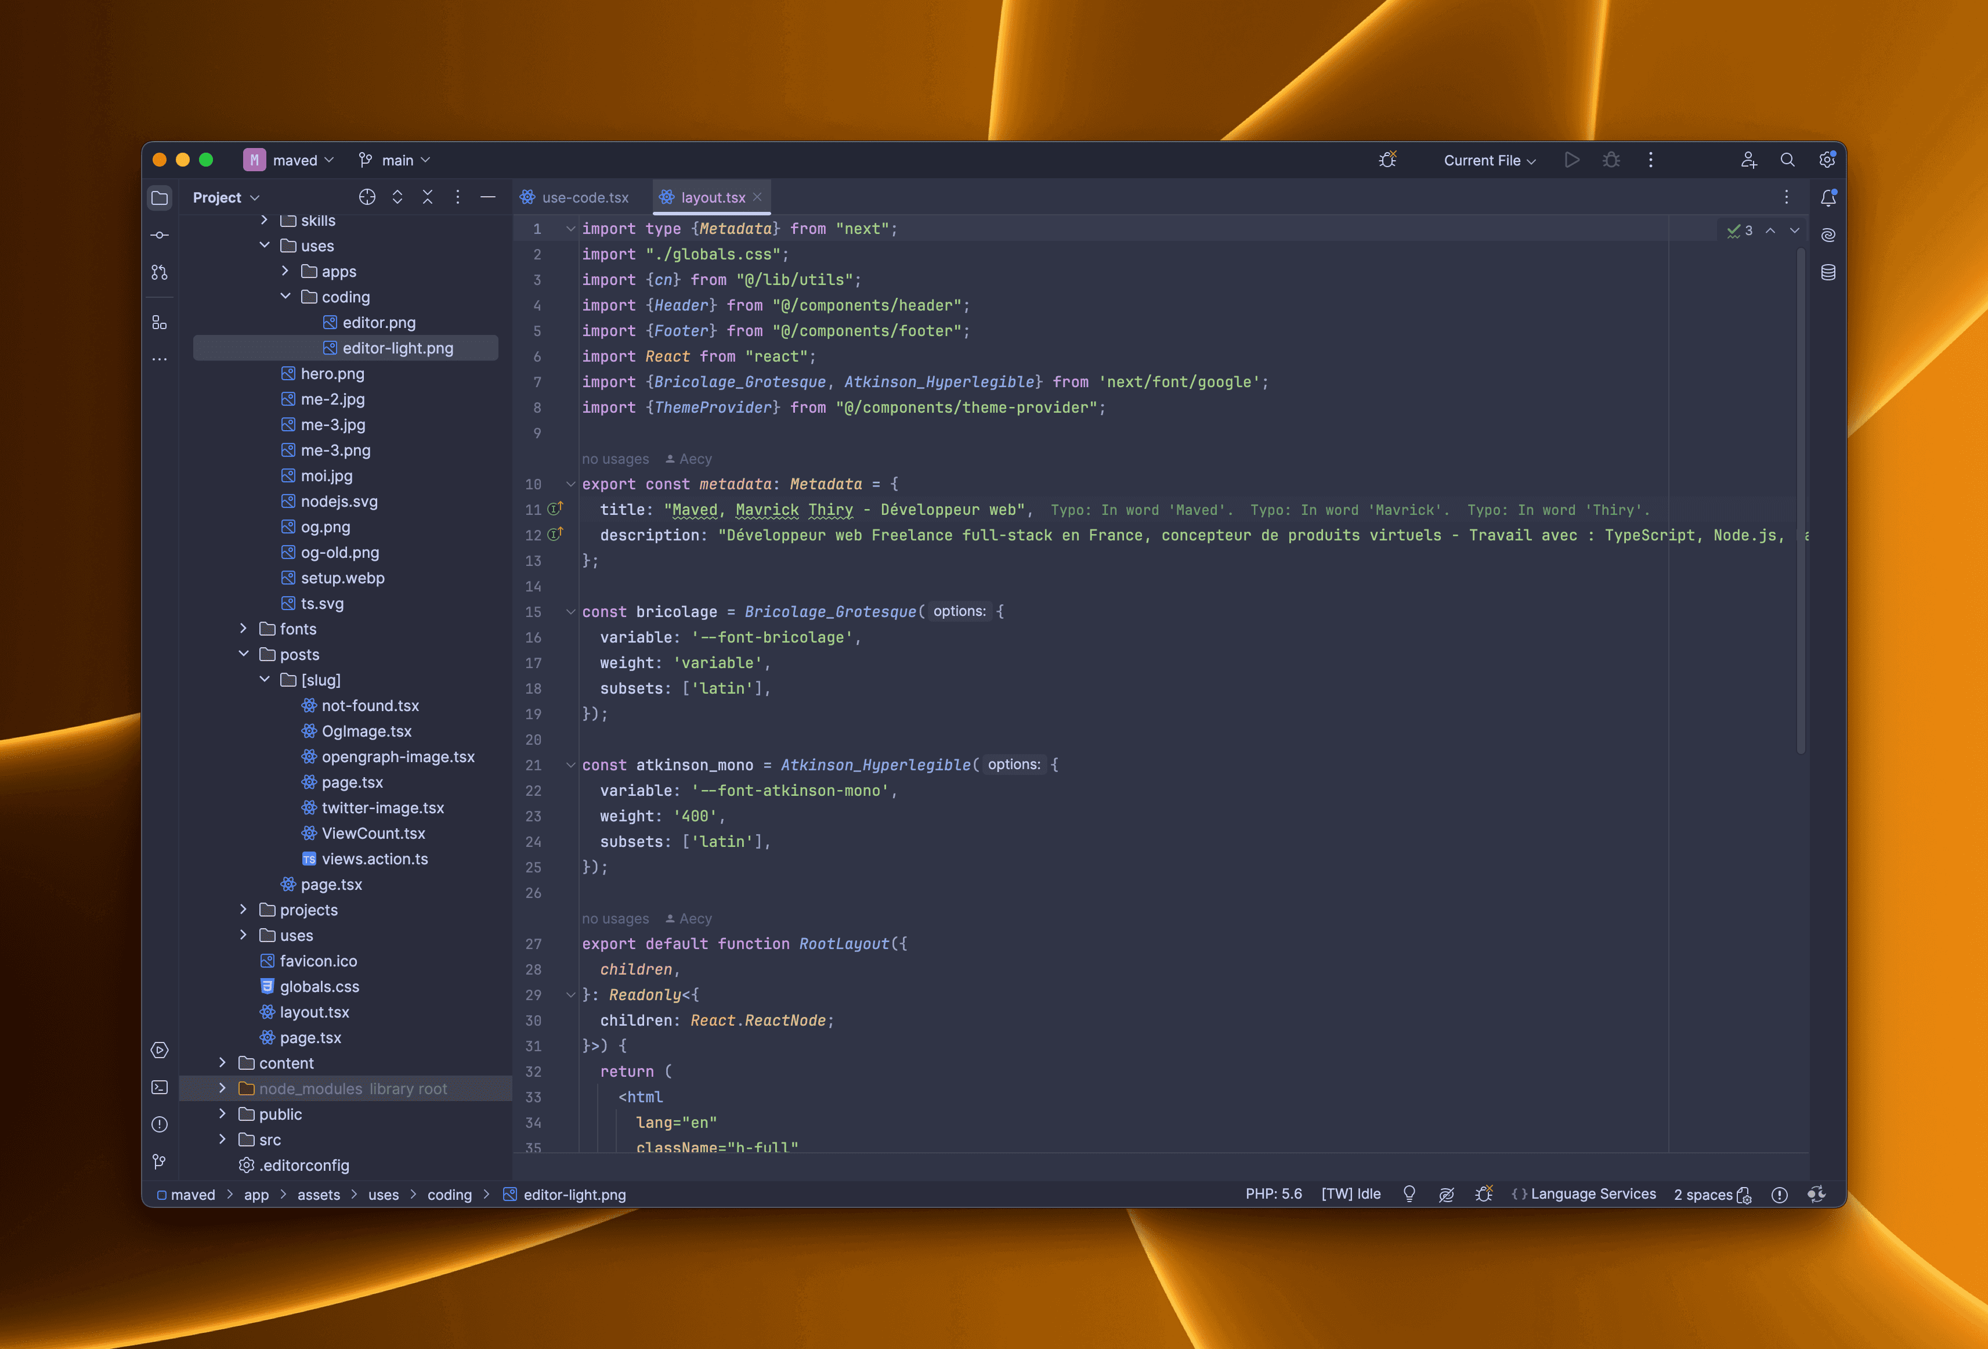Open the Current File run configuration dropdown
Viewport: 1988px width, 1349px height.
(x=1488, y=160)
